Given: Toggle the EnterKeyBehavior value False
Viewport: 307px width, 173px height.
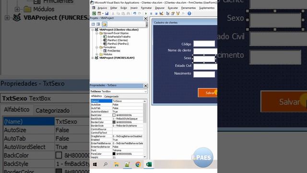Looking at the screenshot, I should tap(128, 147).
